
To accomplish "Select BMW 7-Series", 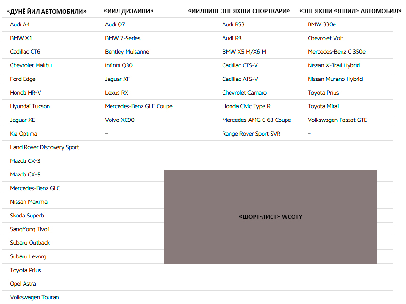I will coord(123,38).
